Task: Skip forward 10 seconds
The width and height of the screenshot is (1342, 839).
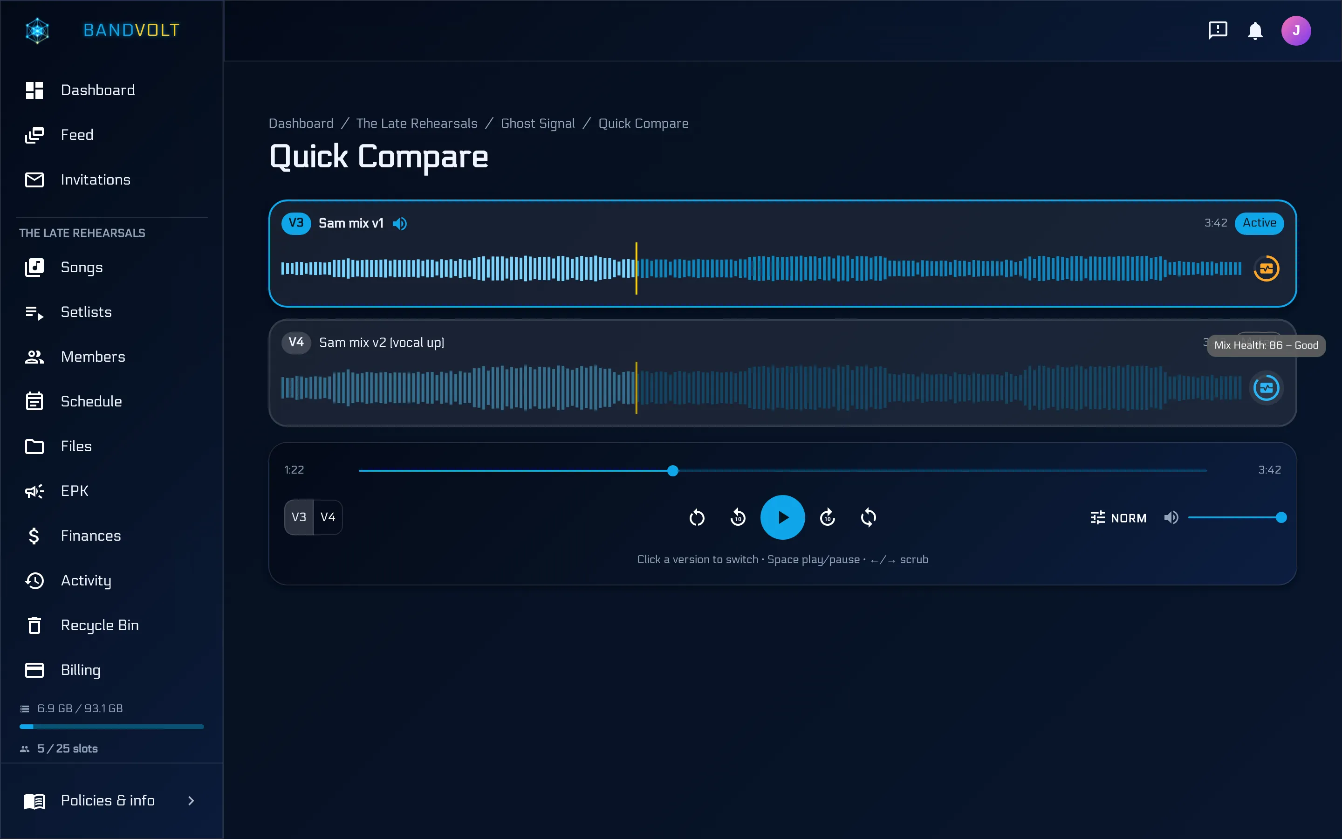Action: [828, 518]
